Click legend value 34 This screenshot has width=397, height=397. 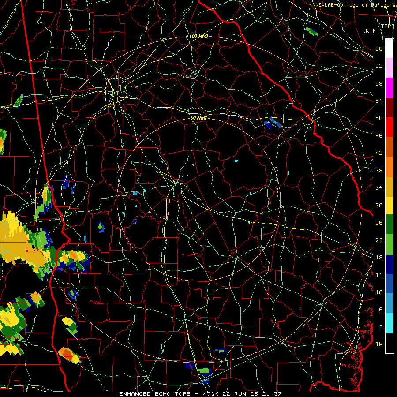coord(379,187)
